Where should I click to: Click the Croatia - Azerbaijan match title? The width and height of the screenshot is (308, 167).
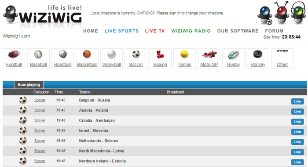tap(97, 120)
